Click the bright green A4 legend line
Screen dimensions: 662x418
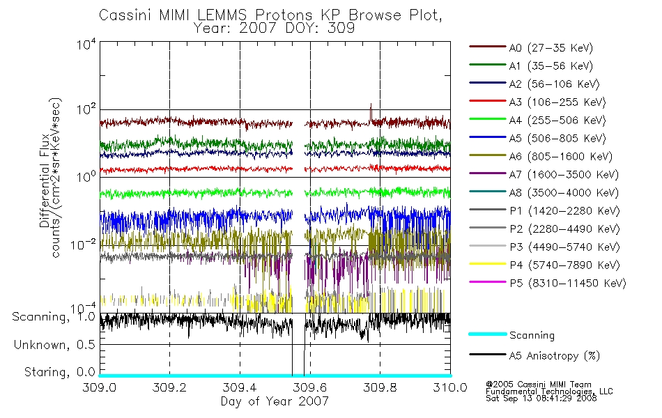click(x=488, y=119)
